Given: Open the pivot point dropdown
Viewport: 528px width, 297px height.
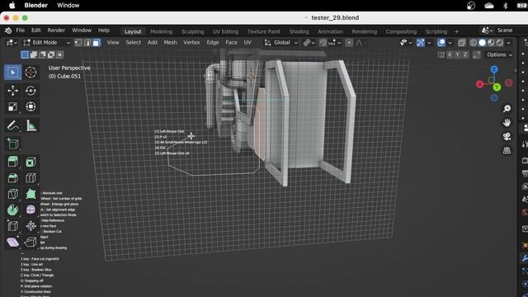Looking at the screenshot, I should [x=309, y=43].
